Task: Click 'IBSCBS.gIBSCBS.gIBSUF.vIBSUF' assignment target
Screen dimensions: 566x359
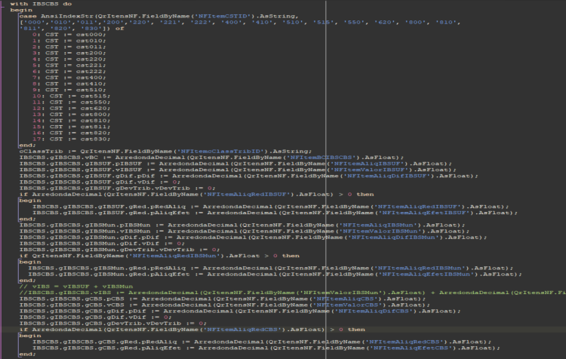Action: click(x=81, y=170)
